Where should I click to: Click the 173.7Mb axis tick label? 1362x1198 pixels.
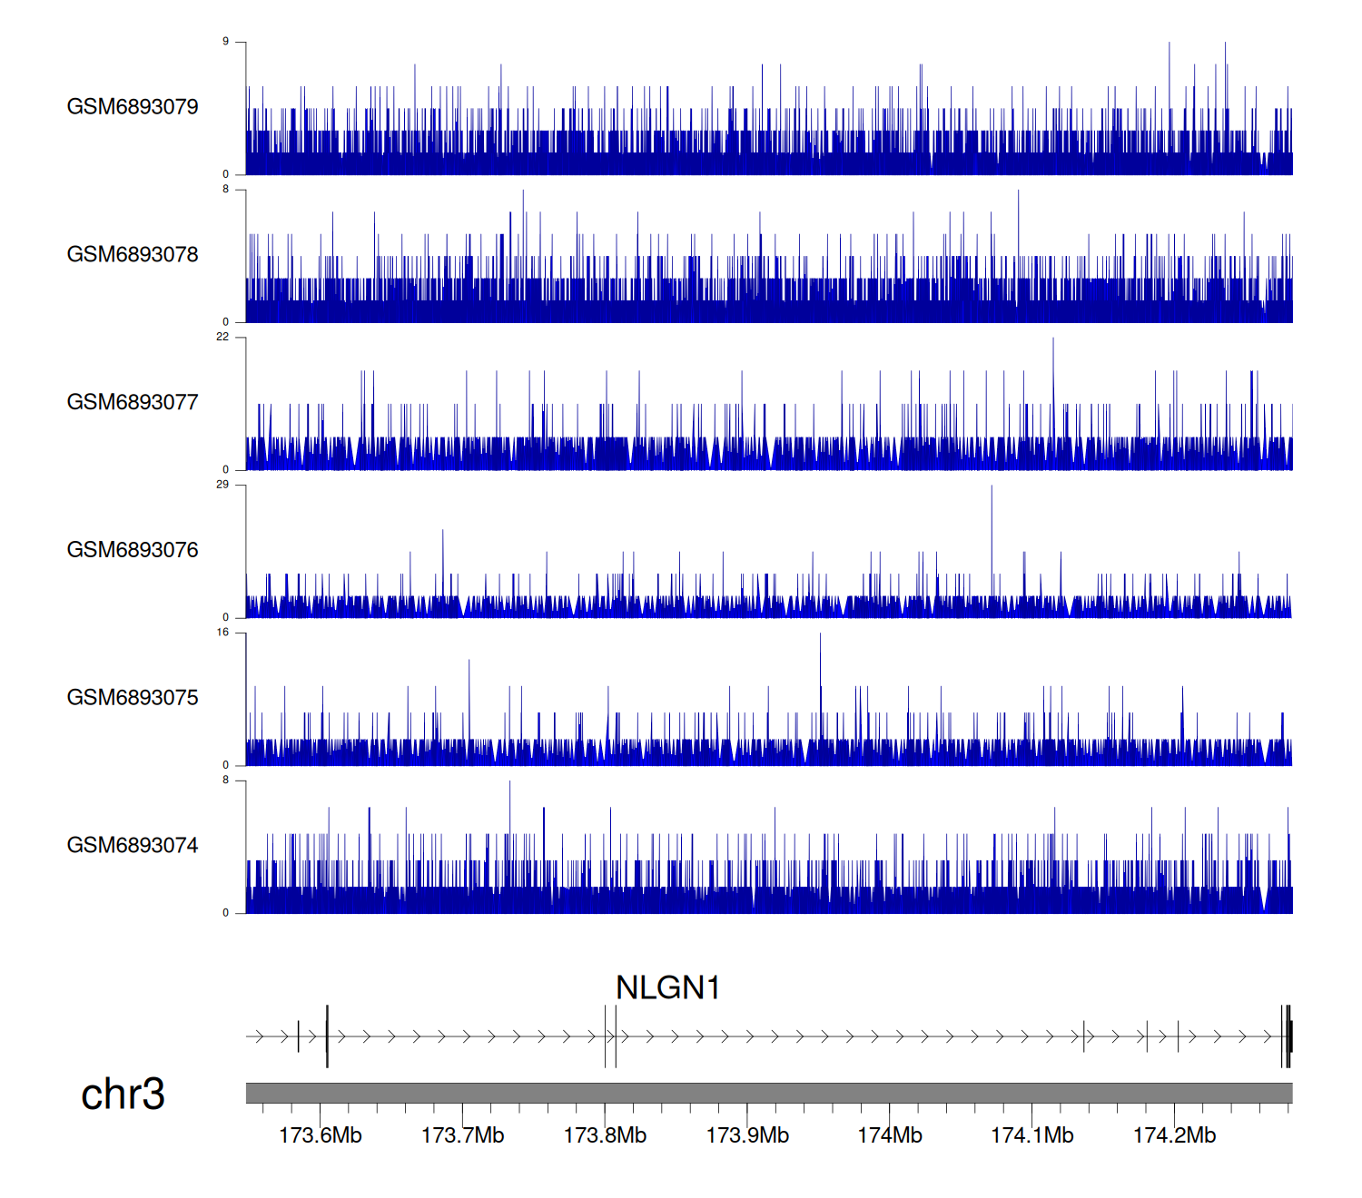click(x=462, y=1135)
